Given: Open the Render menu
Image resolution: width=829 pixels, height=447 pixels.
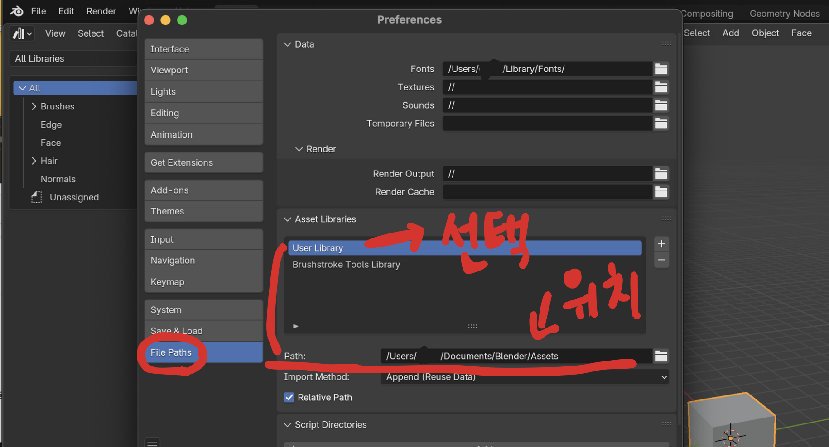Looking at the screenshot, I should pos(101,11).
